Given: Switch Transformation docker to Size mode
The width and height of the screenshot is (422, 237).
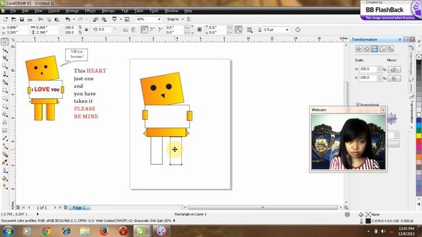Looking at the screenshot, I should (382, 49).
